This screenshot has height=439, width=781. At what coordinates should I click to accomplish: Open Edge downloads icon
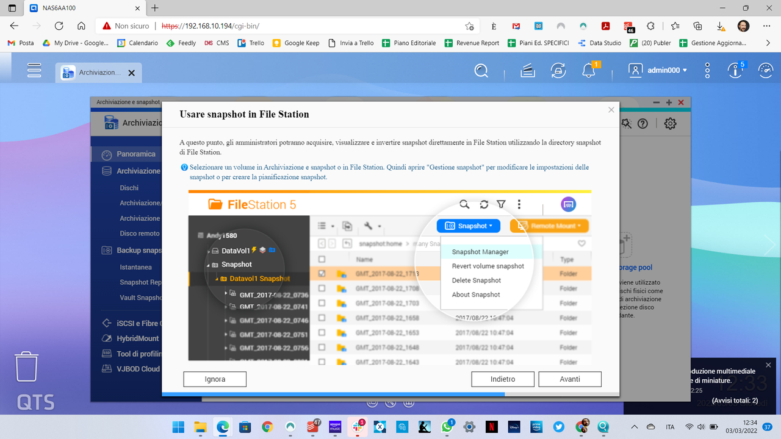721,26
